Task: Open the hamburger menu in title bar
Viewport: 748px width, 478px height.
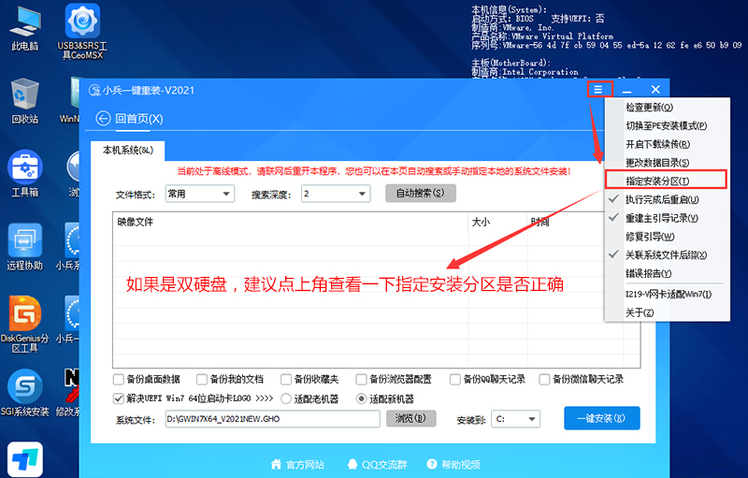Action: [598, 89]
